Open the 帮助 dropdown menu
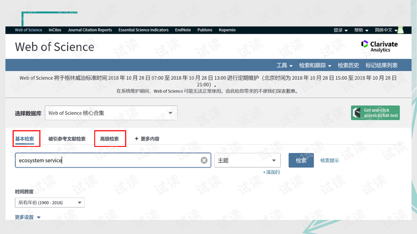 [x=361, y=30]
